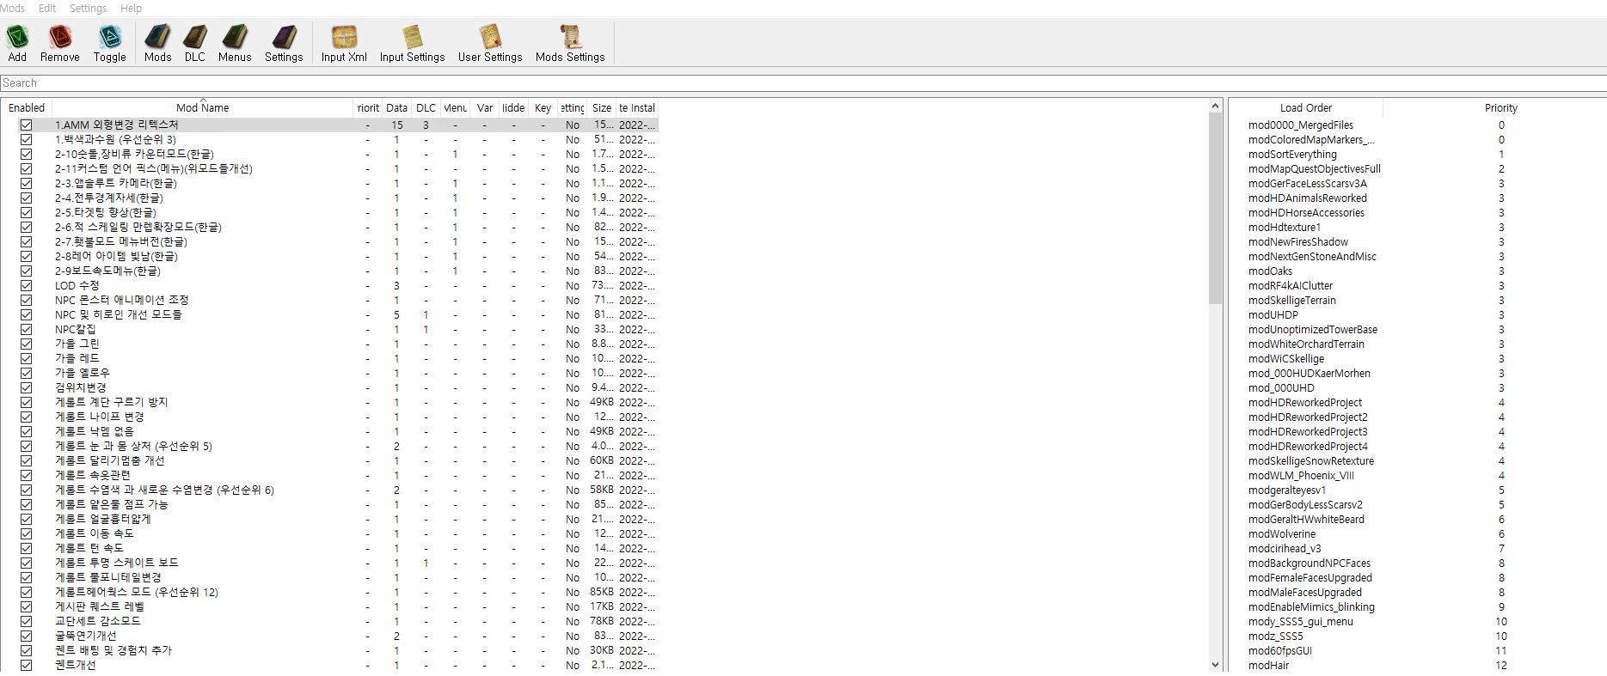Open the Mods folder book icon
This screenshot has height=676, width=1607.
tap(157, 37)
